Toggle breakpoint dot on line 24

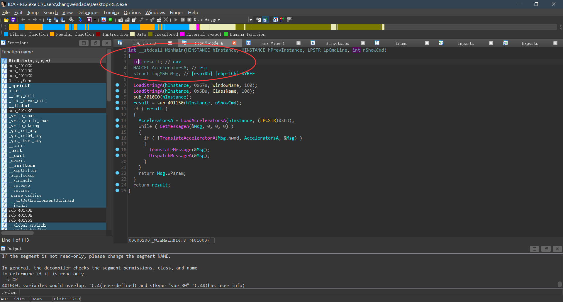click(117, 185)
